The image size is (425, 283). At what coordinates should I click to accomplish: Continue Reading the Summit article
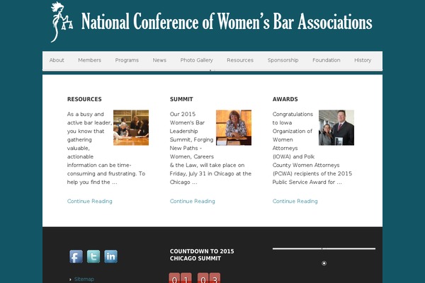(x=193, y=201)
